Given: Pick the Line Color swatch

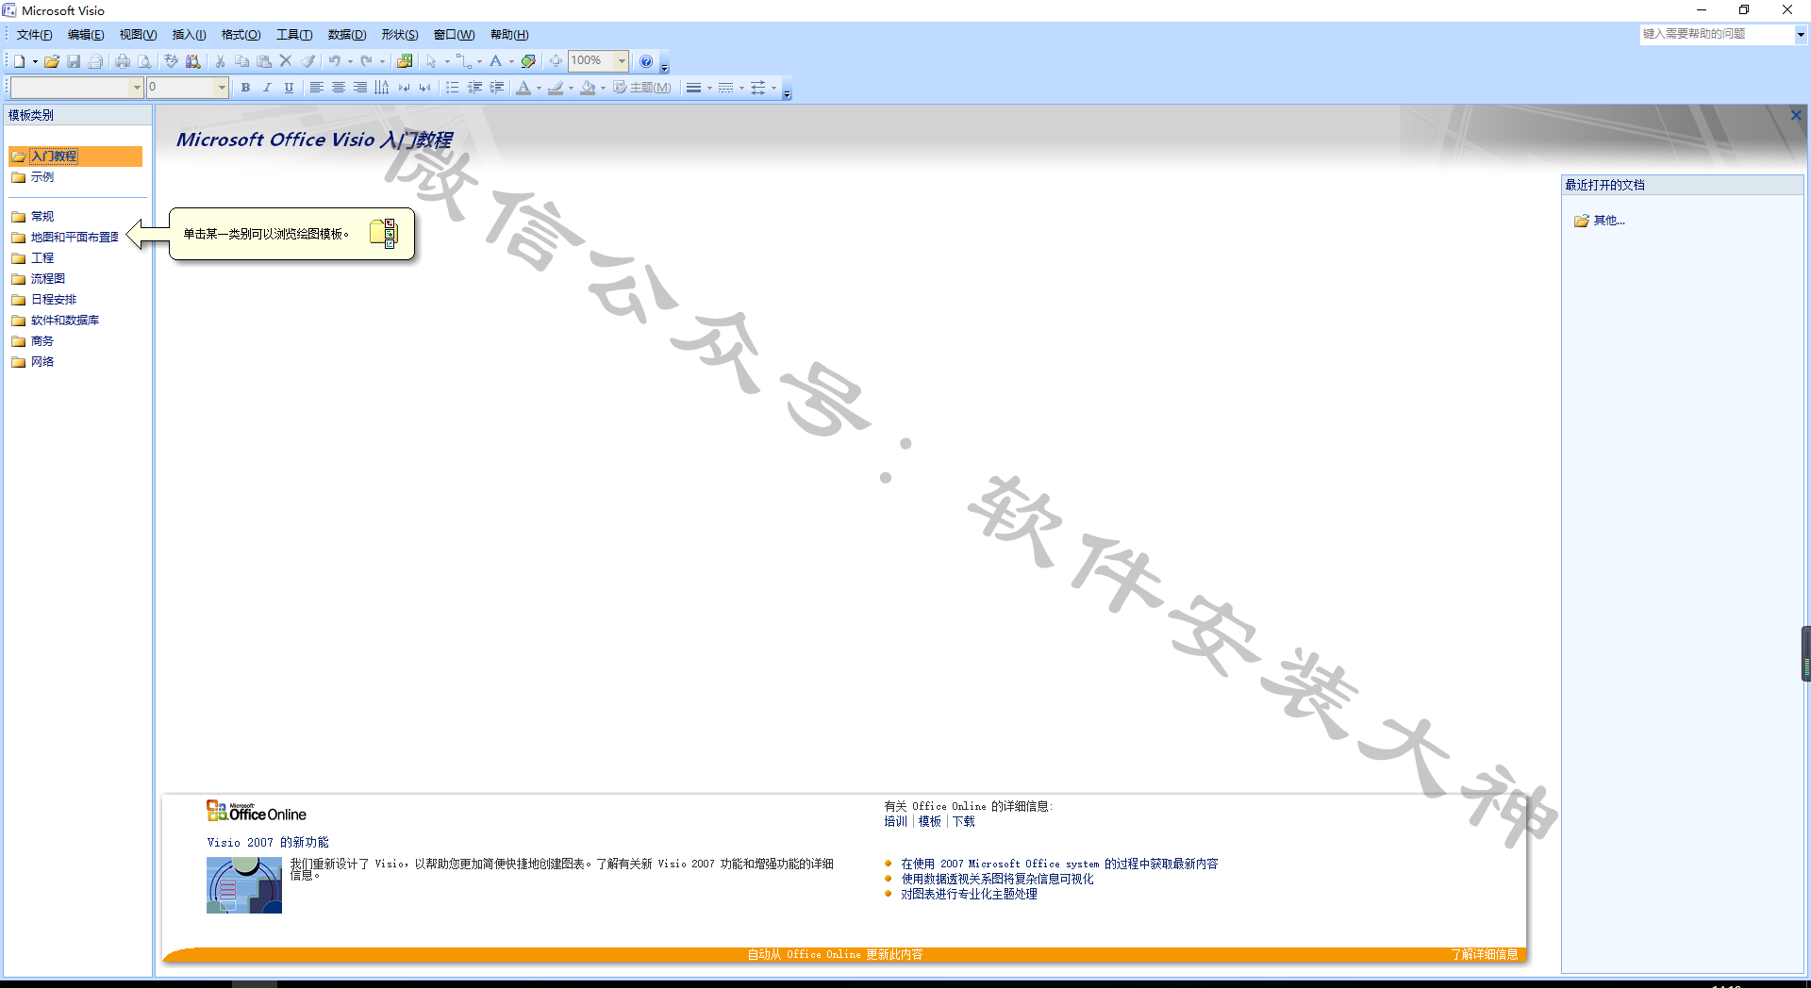Looking at the screenshot, I should click(556, 88).
